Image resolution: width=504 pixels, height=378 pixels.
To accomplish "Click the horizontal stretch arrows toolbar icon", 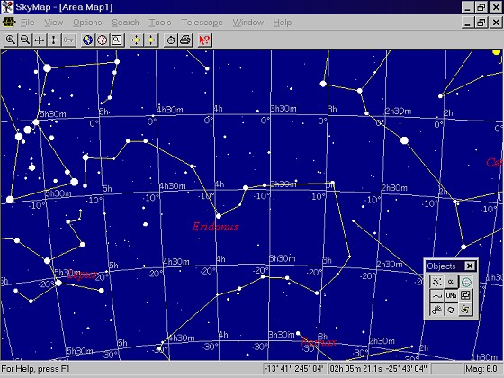I will click(x=40, y=40).
